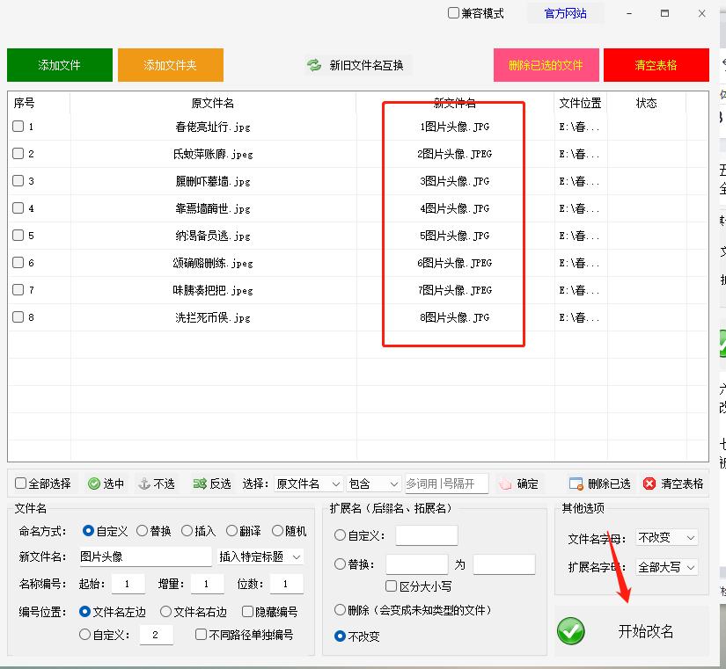The width and height of the screenshot is (726, 669).
Task: Click the anchor 不选 deselect icon
Action: [144, 484]
